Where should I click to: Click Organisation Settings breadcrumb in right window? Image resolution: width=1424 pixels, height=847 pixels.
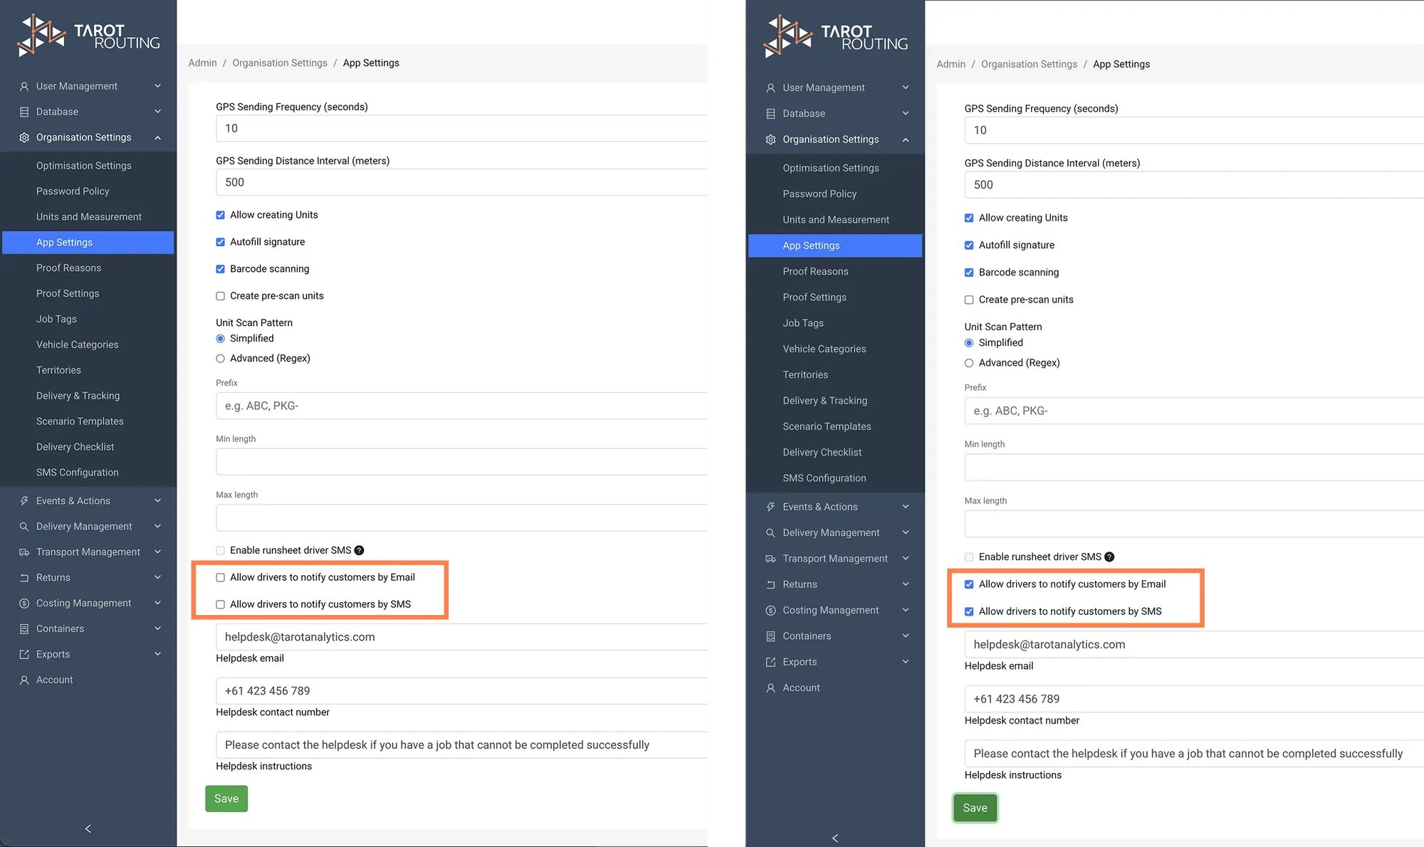(x=1029, y=64)
